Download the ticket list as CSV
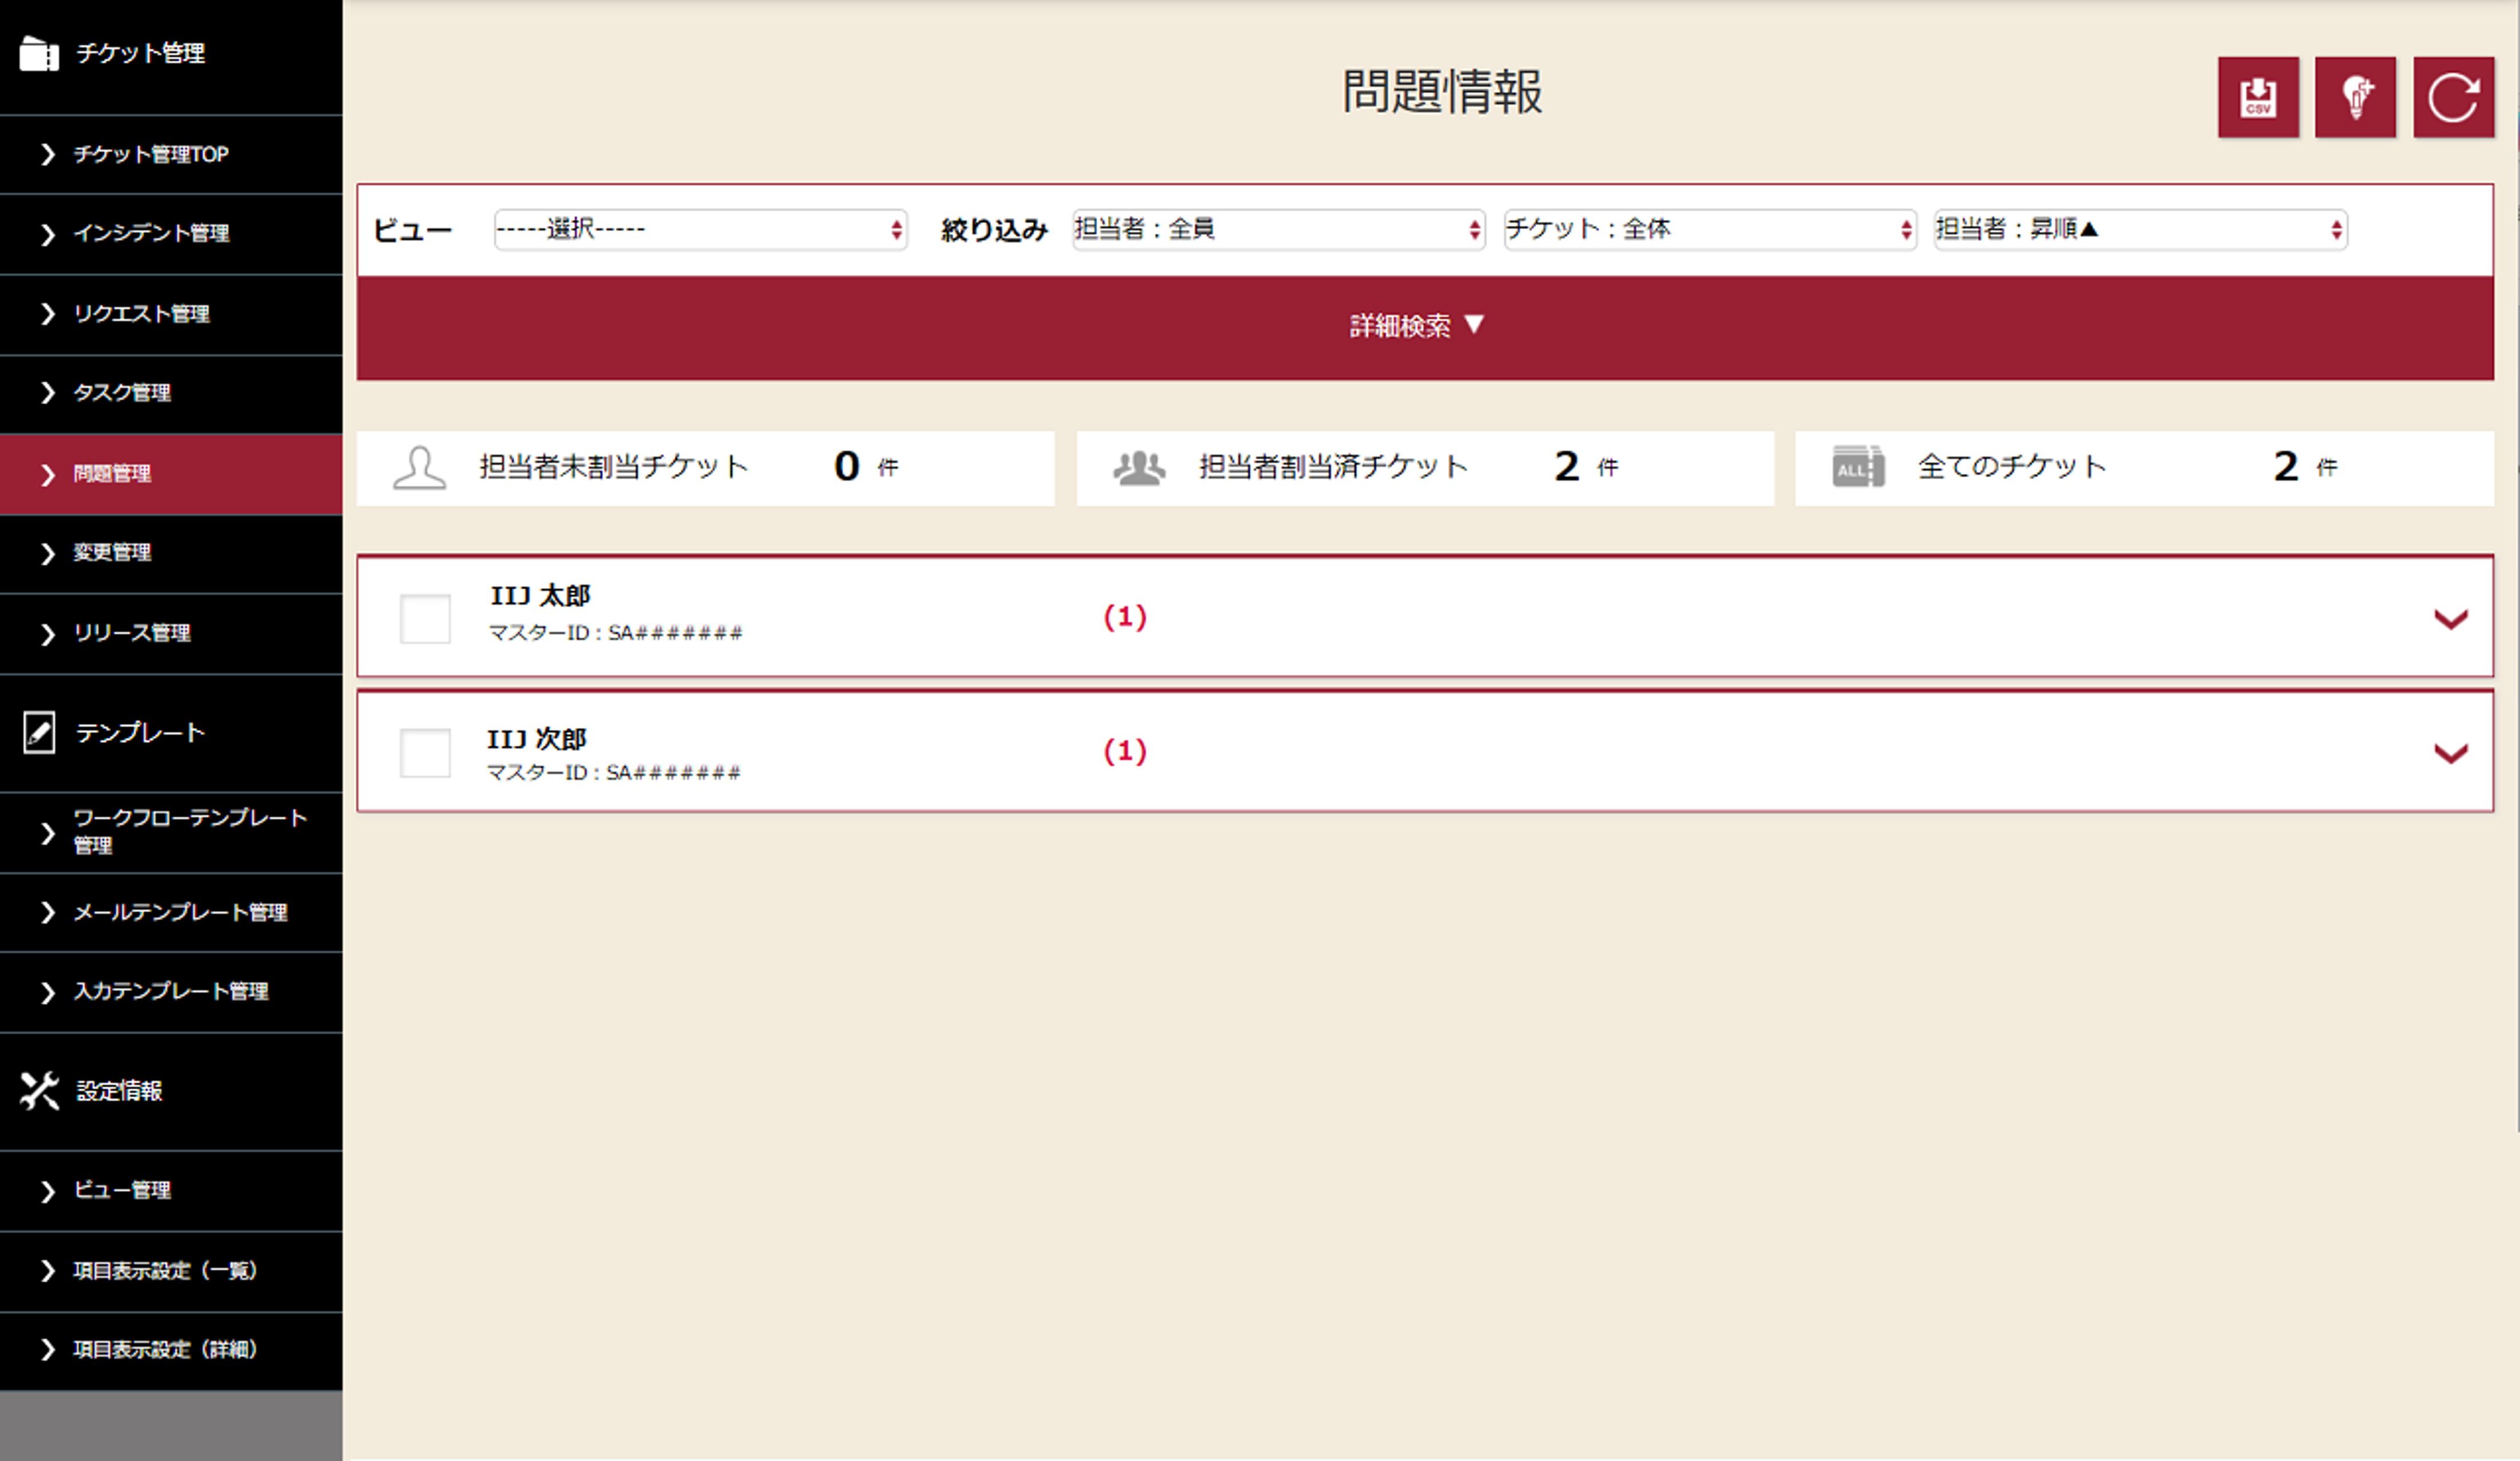2520x1461 pixels. click(x=2257, y=97)
